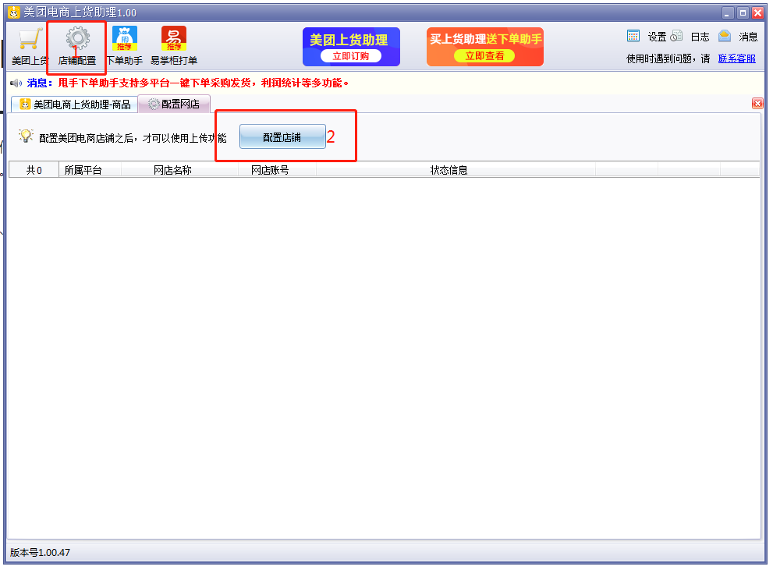Image resolution: width=773 pixels, height=570 pixels.
Task: Click the lightbulb tip icon
Action: click(26, 136)
